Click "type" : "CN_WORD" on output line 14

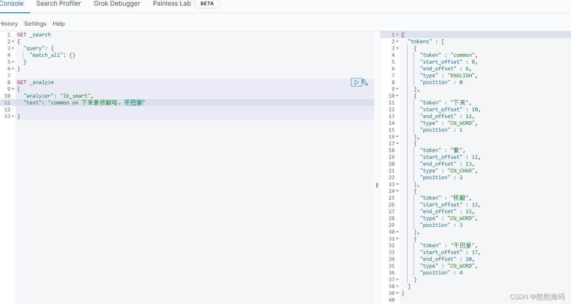click(449, 123)
